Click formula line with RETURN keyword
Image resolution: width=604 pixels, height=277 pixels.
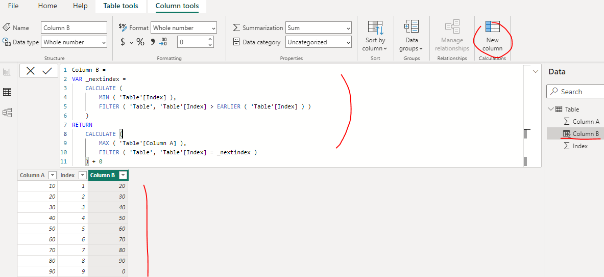coord(82,124)
